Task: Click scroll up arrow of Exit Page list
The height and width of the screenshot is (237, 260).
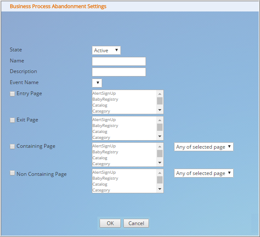Action: (160, 120)
